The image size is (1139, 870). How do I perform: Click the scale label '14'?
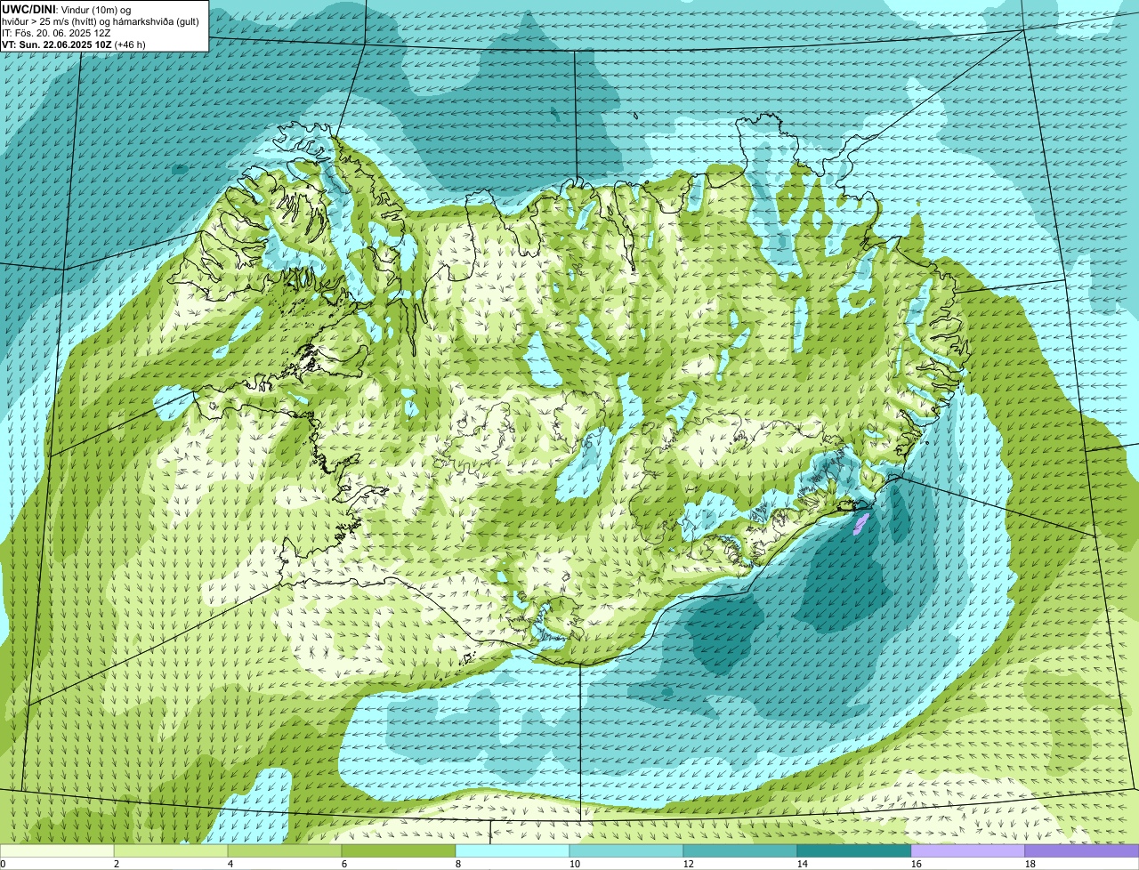[803, 864]
